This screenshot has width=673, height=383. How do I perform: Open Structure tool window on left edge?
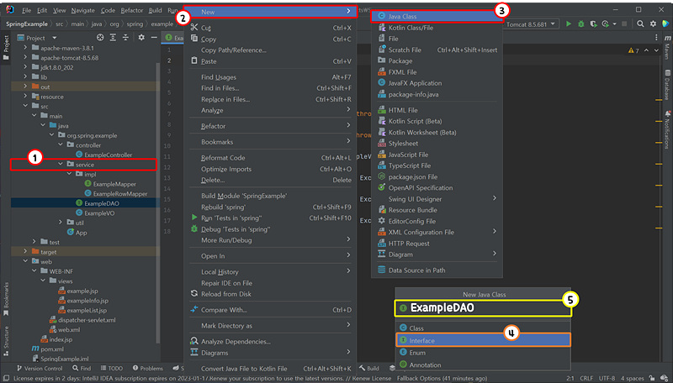[6, 341]
